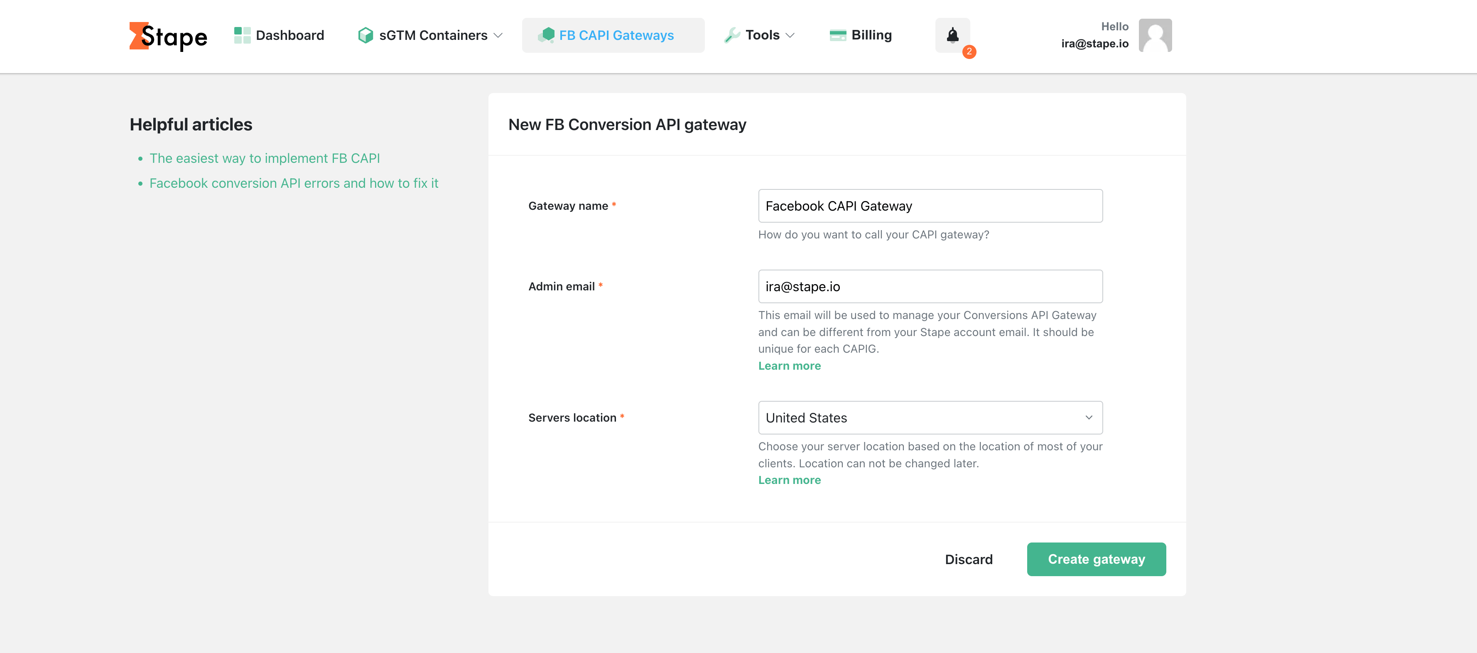Viewport: 1477px width, 653px height.
Task: Click the Learn more link under Admin email
Action: click(x=789, y=366)
